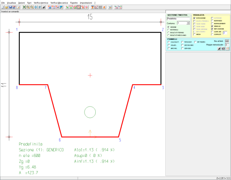Click the chart icon in Pannelli panel
Screen dimensions: 231x180
point(227,48)
